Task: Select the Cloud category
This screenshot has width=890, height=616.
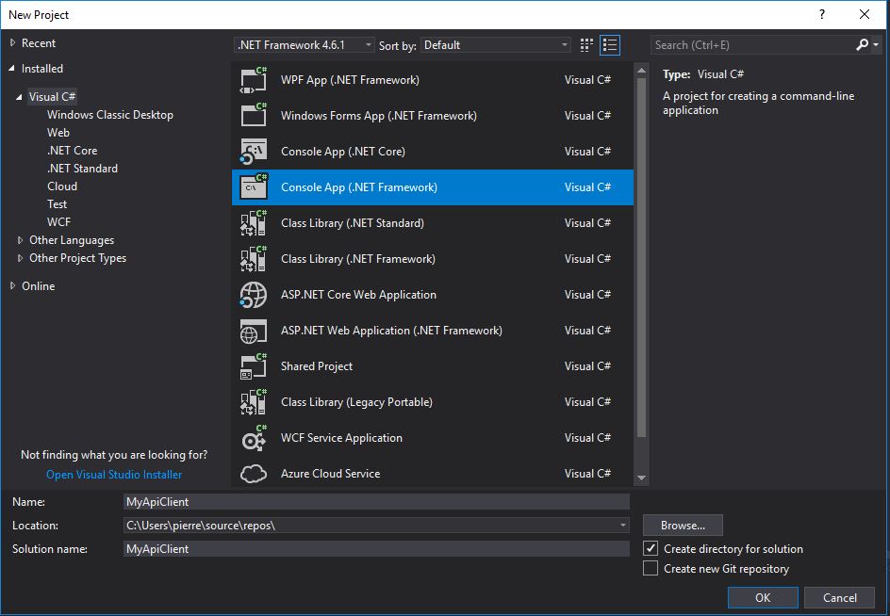Action: (62, 186)
